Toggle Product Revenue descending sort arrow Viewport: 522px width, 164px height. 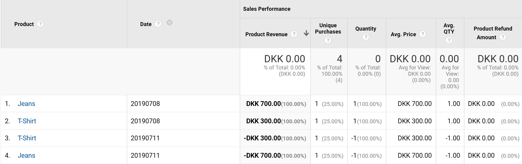click(306, 33)
